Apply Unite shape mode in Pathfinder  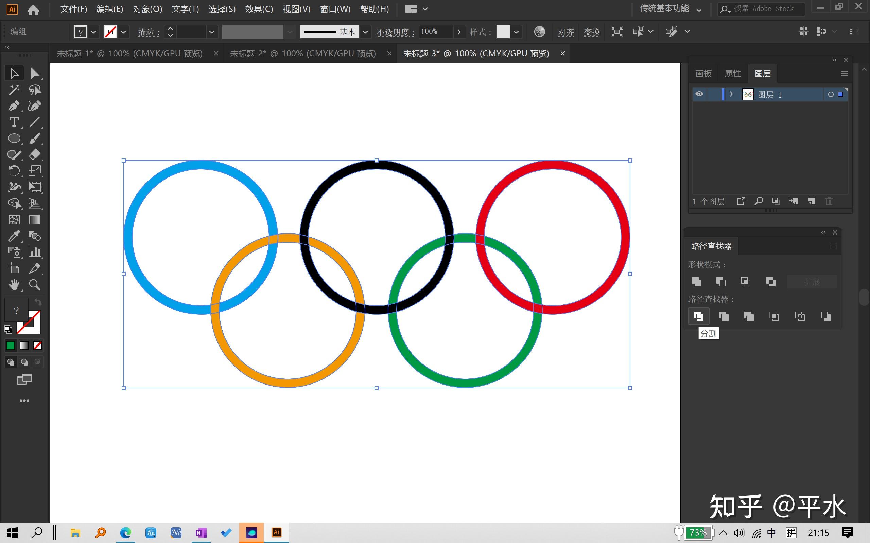(696, 282)
